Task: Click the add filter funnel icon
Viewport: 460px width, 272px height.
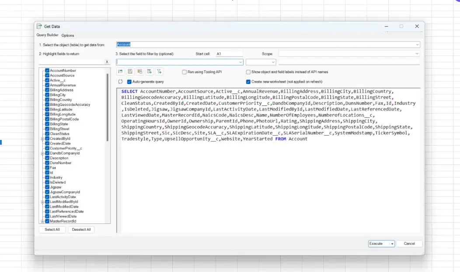Action: pos(159,71)
